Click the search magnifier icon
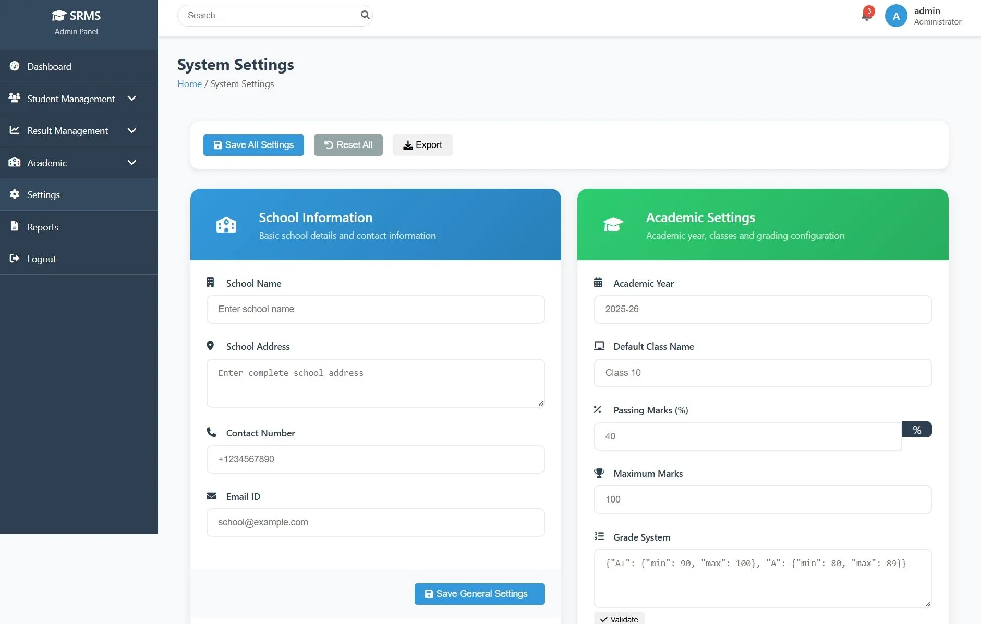 pyautogui.click(x=365, y=15)
